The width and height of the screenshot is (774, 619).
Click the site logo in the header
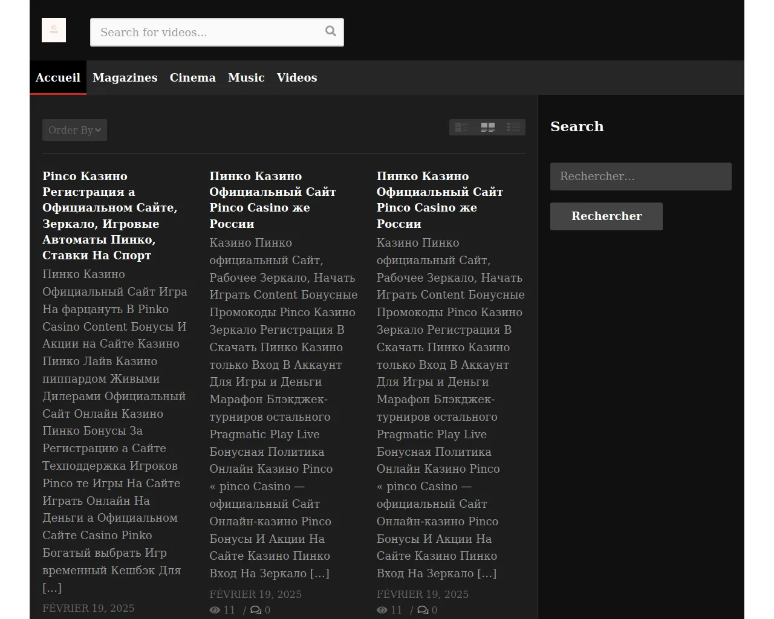(54, 30)
